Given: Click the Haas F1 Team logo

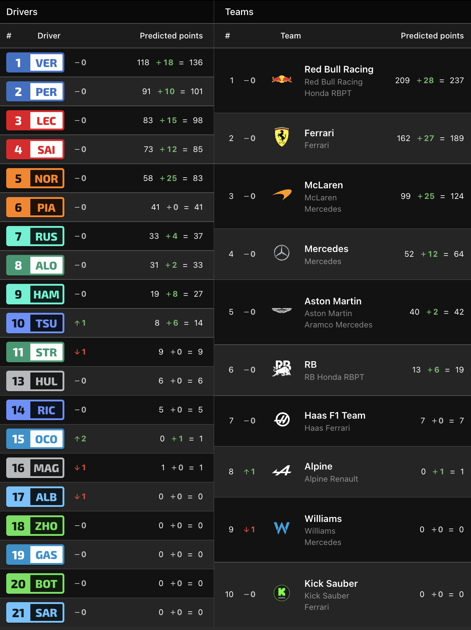Looking at the screenshot, I should point(282,419).
